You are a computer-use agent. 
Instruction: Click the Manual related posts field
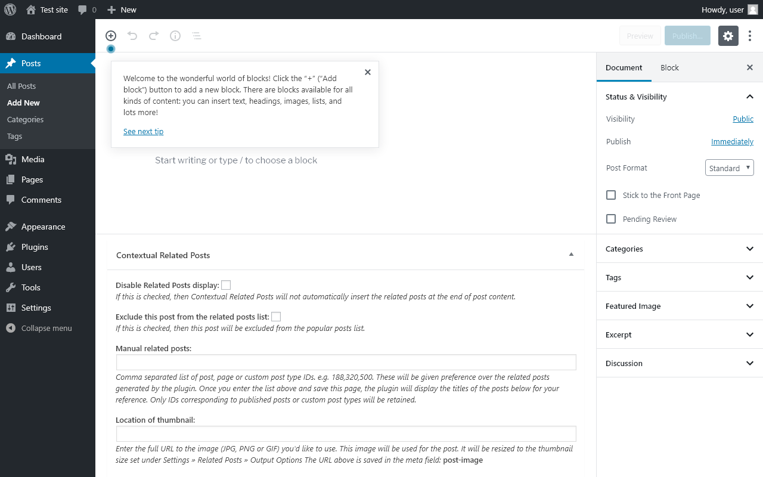(346, 362)
